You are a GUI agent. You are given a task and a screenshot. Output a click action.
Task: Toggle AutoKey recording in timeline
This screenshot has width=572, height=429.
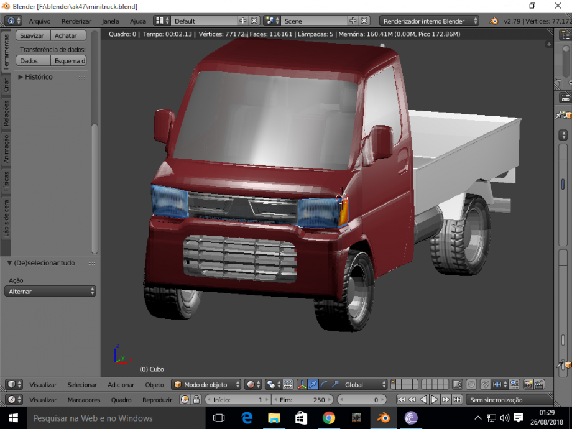[x=185, y=399]
